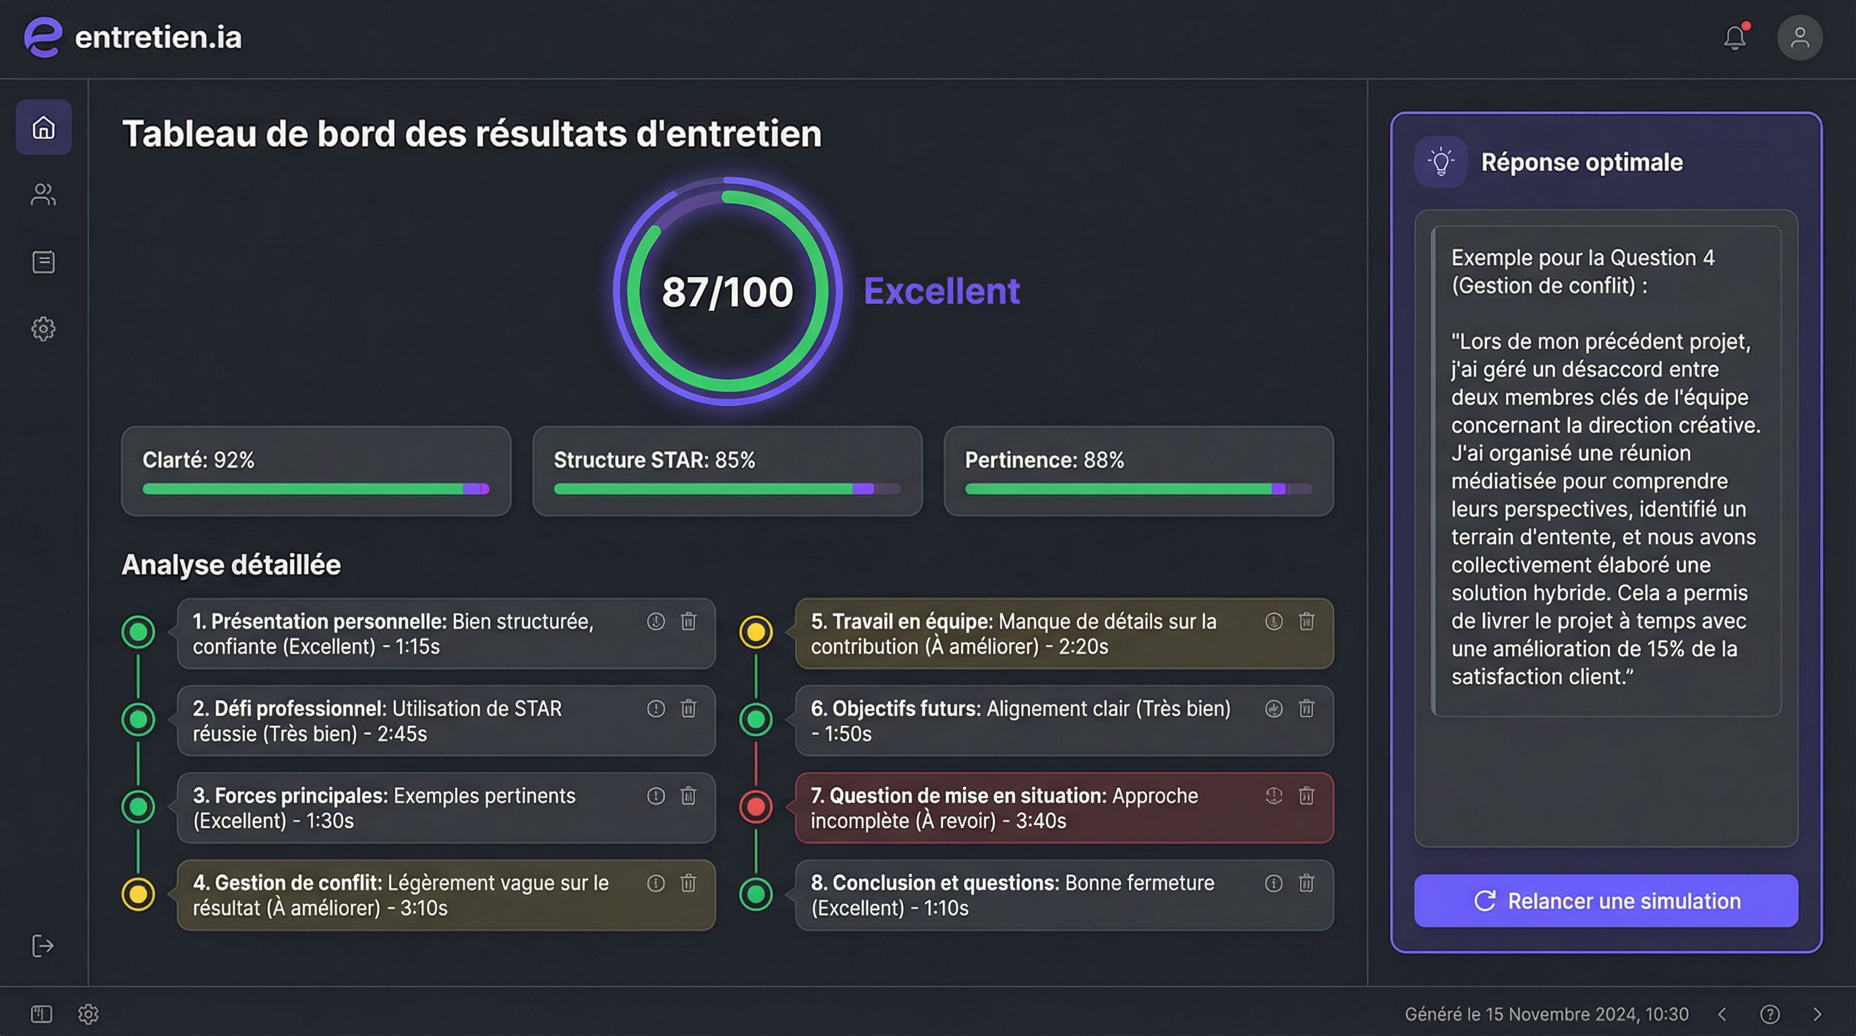Open notifications via the bell icon
The image size is (1856, 1036).
1735,38
